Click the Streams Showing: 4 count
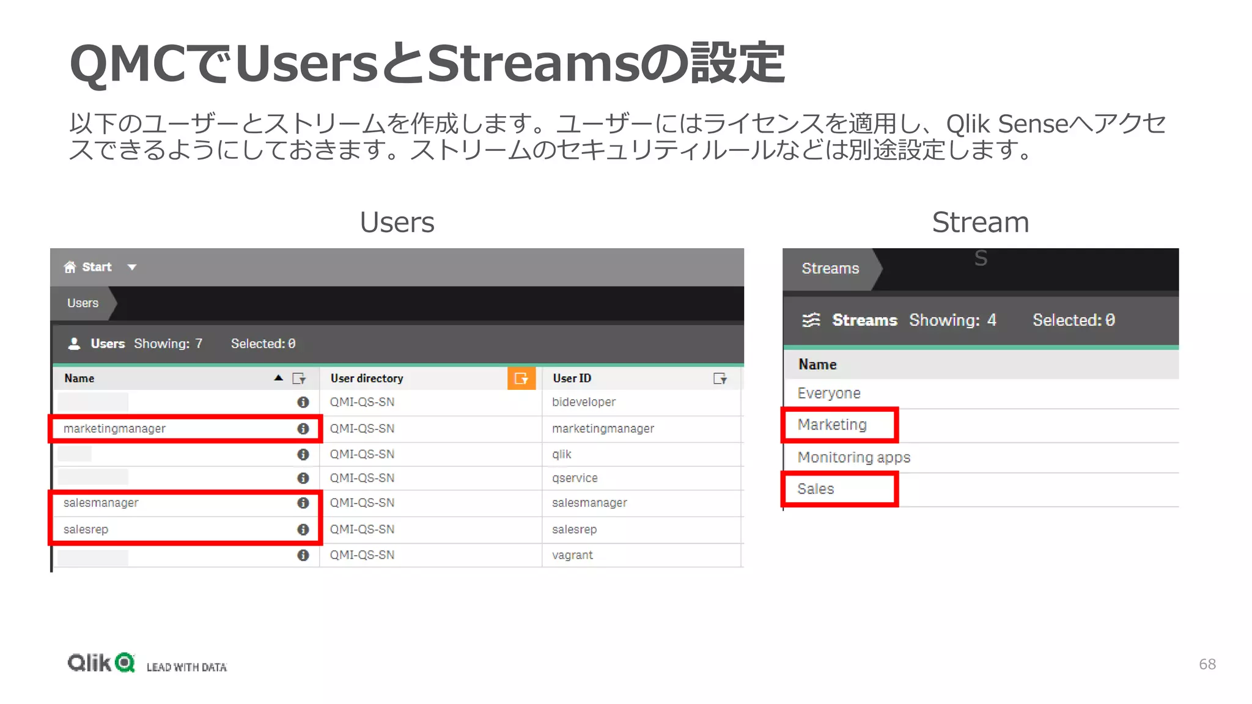 [x=952, y=320]
